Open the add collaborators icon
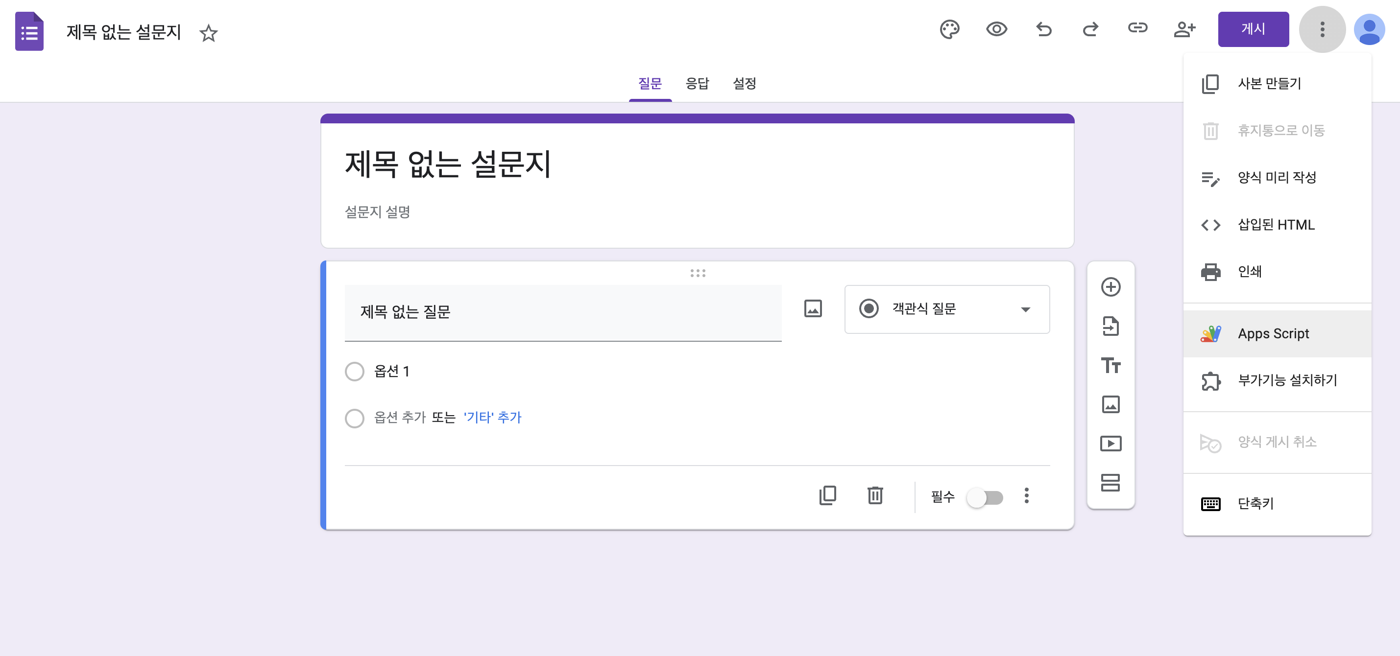Screen dimensions: 1400x656 [1184, 29]
